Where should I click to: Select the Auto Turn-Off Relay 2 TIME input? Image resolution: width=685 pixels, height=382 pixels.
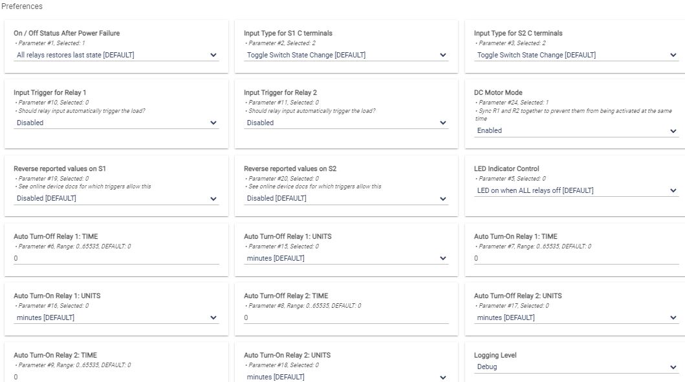pos(347,318)
